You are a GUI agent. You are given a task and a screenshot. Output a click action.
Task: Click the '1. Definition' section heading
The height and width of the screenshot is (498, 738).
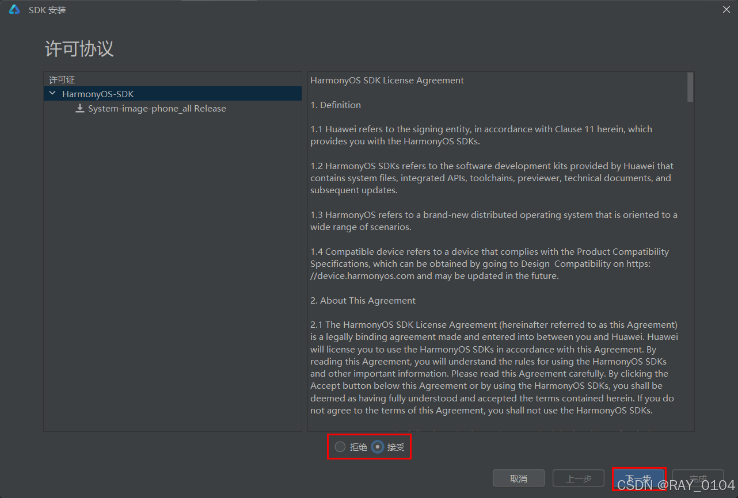pos(336,105)
